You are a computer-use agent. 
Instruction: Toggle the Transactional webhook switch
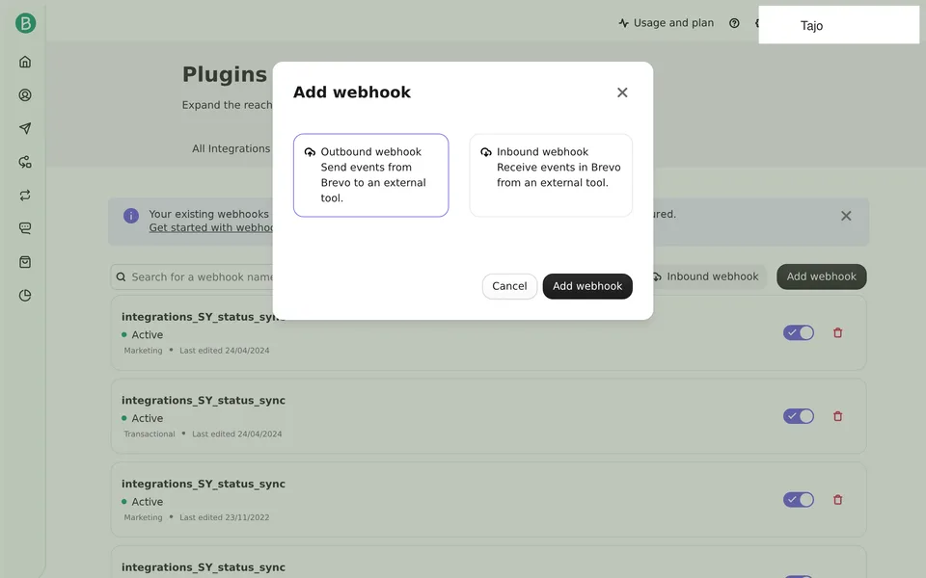point(799,416)
